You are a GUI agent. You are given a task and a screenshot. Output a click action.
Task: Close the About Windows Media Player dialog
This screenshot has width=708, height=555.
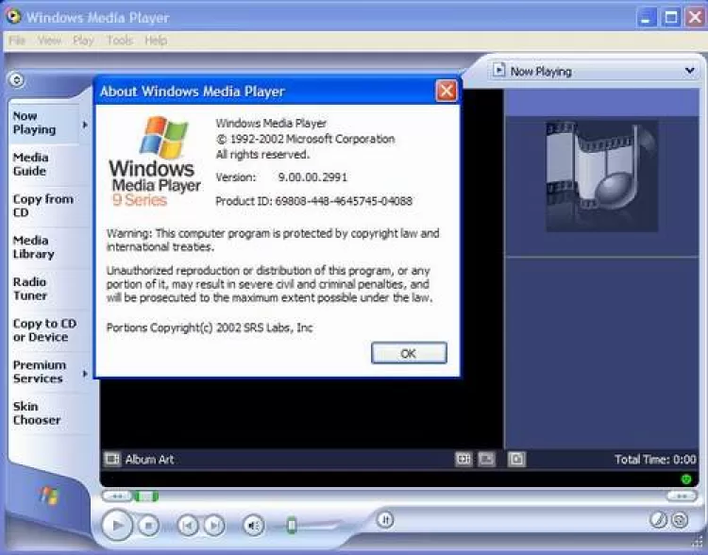coord(446,91)
